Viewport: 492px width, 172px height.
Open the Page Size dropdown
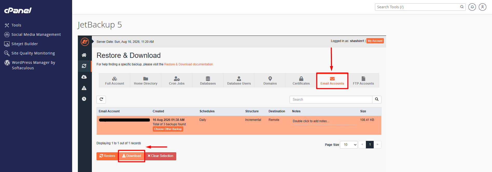click(x=349, y=145)
